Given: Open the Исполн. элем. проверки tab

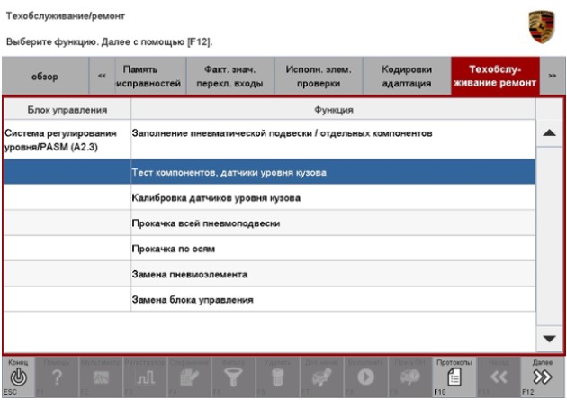Looking at the screenshot, I should pos(318,77).
